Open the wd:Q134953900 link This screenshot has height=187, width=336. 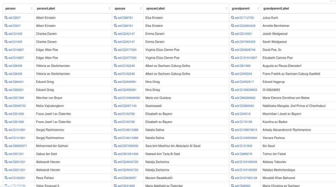point(246,138)
